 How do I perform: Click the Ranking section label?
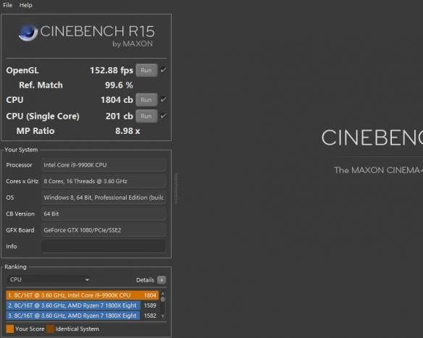click(15, 267)
